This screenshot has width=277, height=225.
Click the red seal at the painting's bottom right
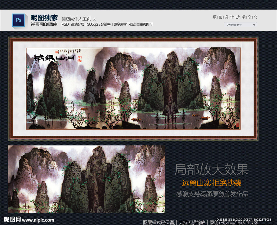click(x=237, y=125)
